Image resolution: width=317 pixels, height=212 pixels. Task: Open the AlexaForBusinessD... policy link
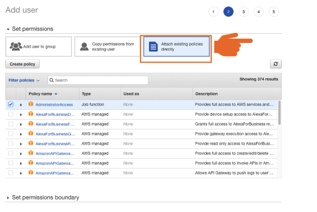[55, 114]
